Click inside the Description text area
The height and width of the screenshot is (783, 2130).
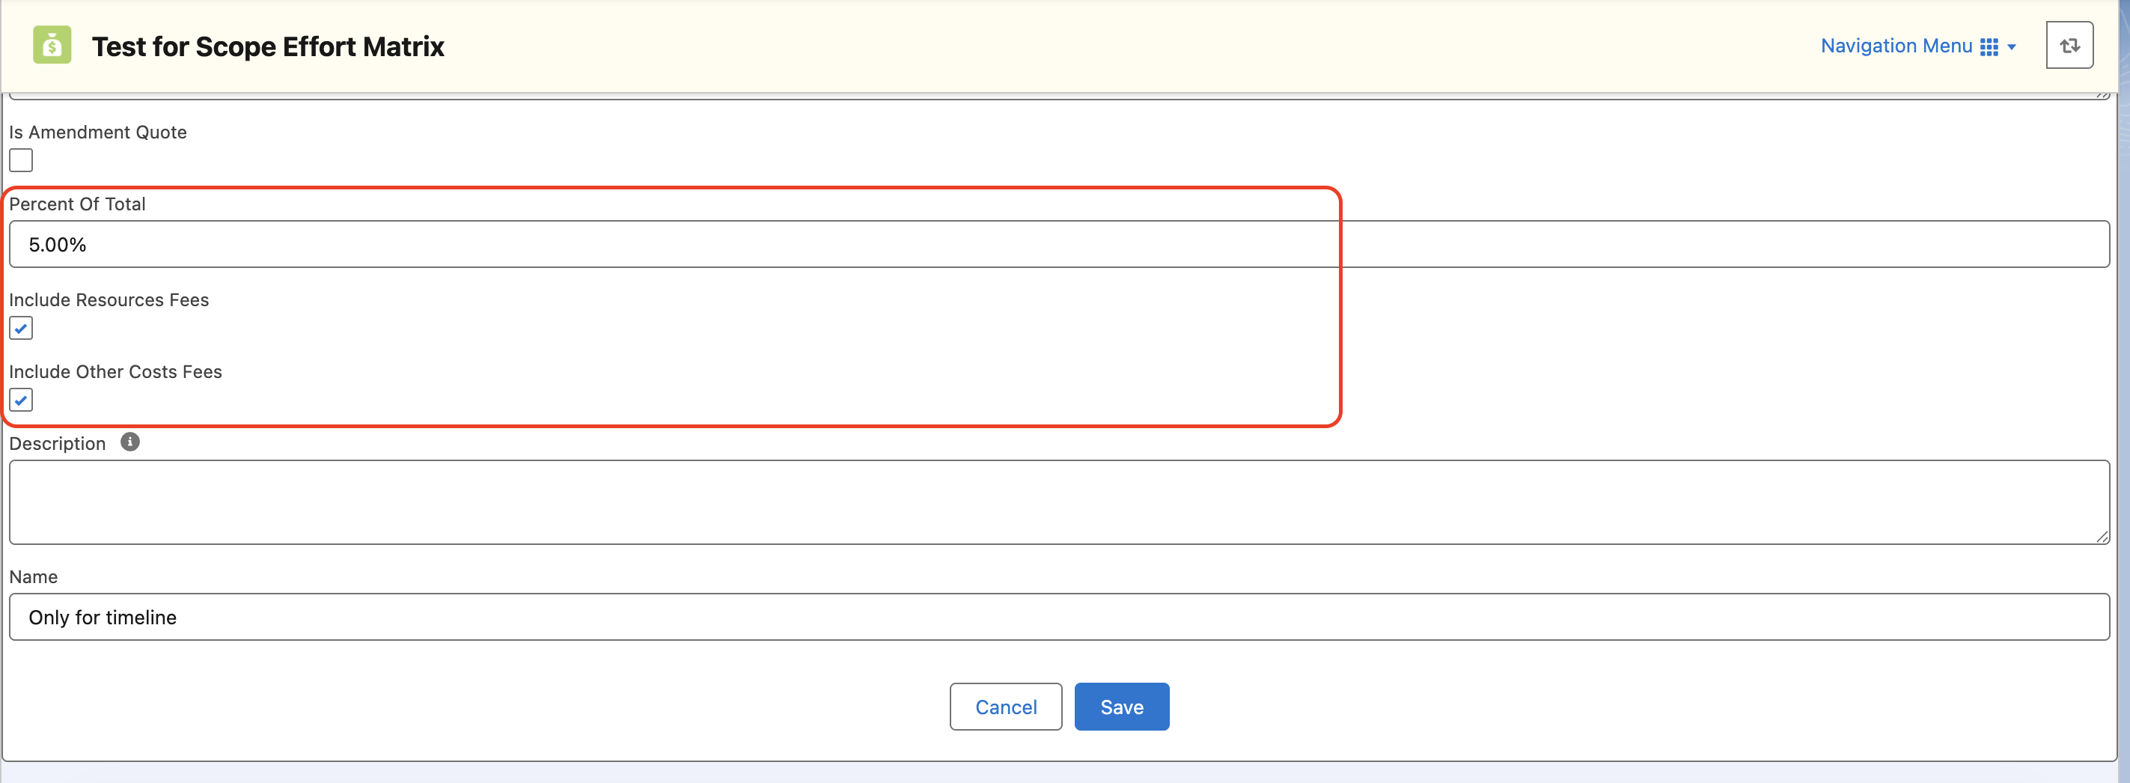click(1059, 502)
